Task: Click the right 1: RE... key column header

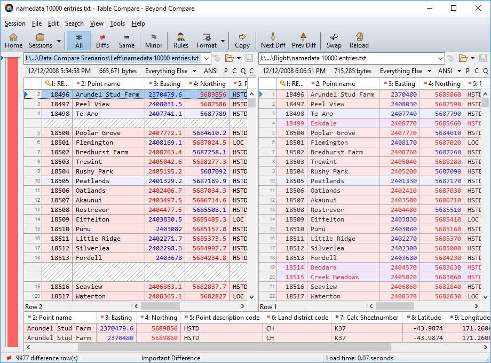Action: 292,84
